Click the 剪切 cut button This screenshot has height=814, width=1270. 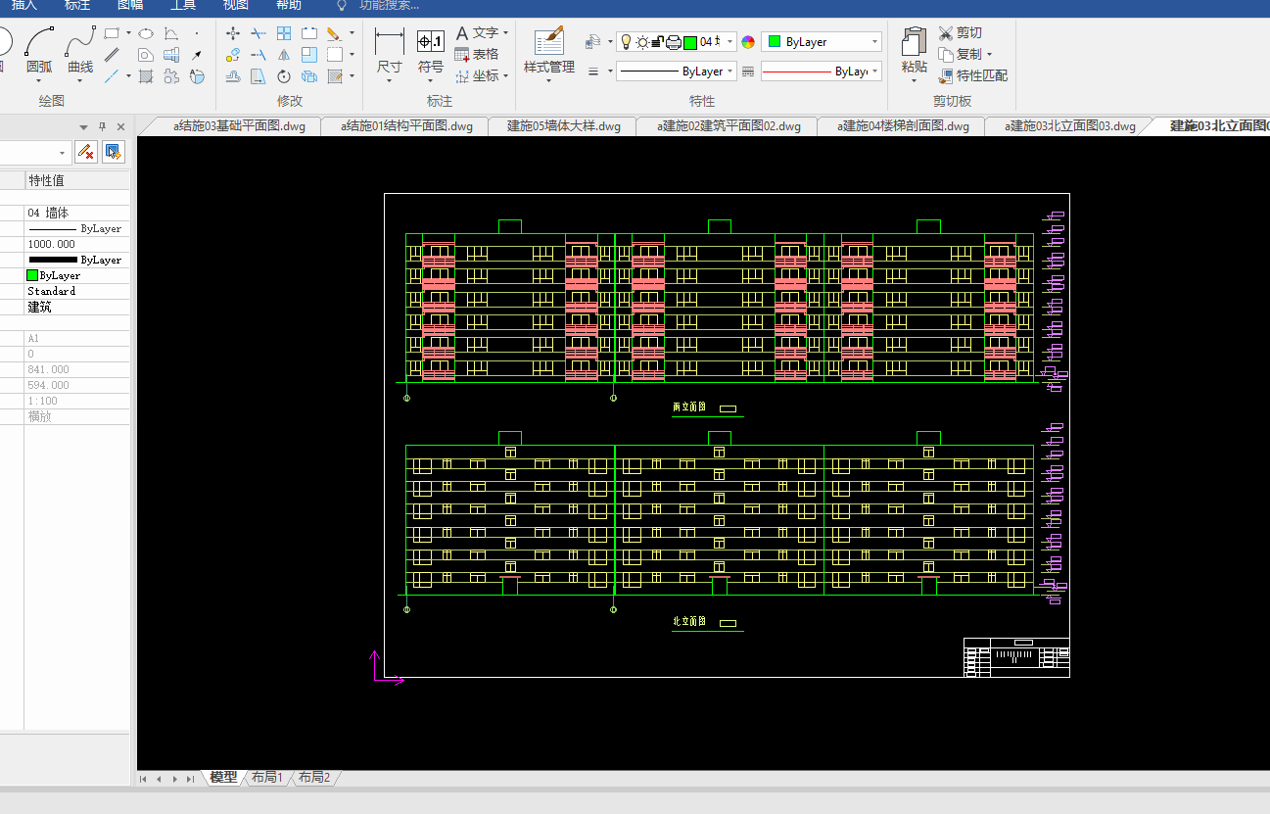point(961,33)
